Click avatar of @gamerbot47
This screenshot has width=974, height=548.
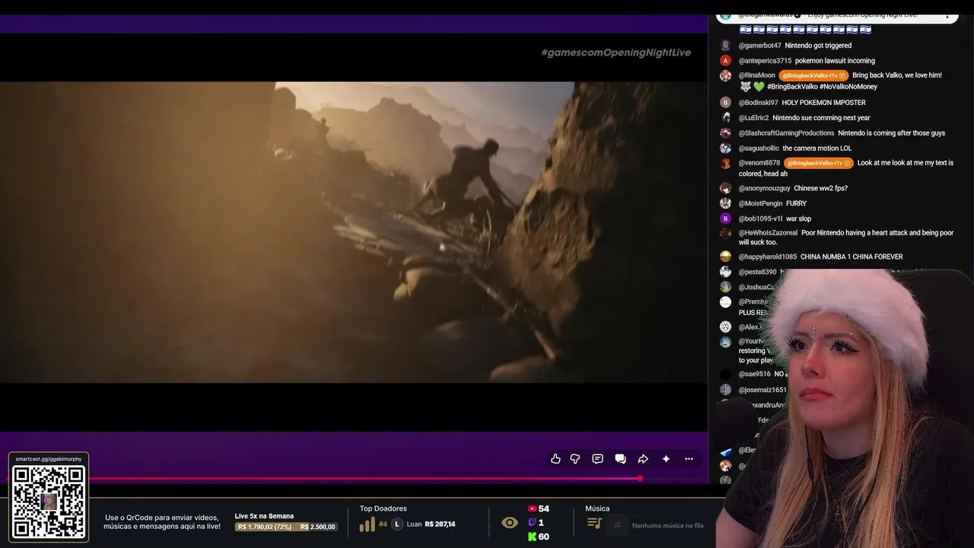725,46
